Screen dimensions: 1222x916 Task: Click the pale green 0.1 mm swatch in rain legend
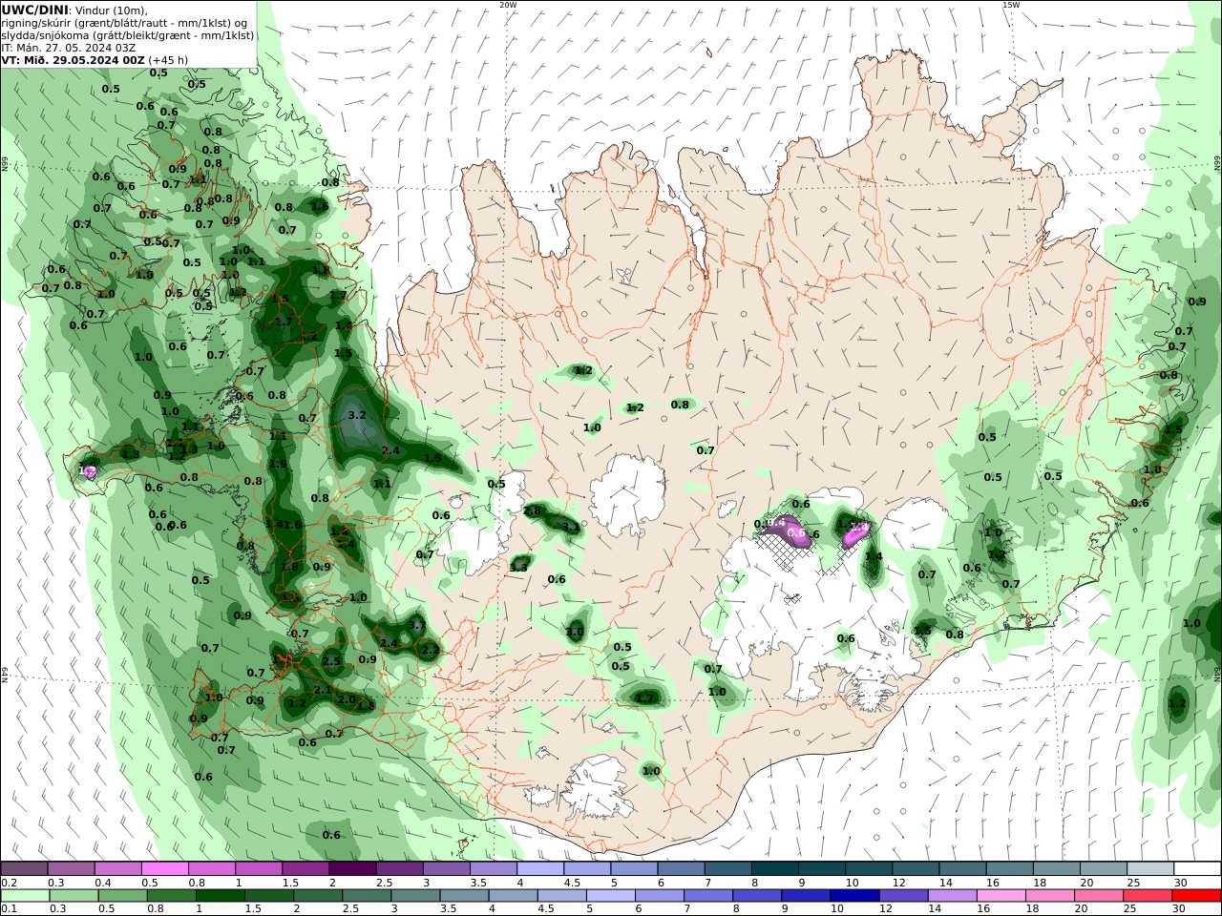click(x=26, y=896)
